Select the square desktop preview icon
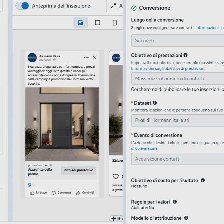Image resolution: width=224 pixels, height=224 pixels. pyautogui.click(x=97, y=23)
